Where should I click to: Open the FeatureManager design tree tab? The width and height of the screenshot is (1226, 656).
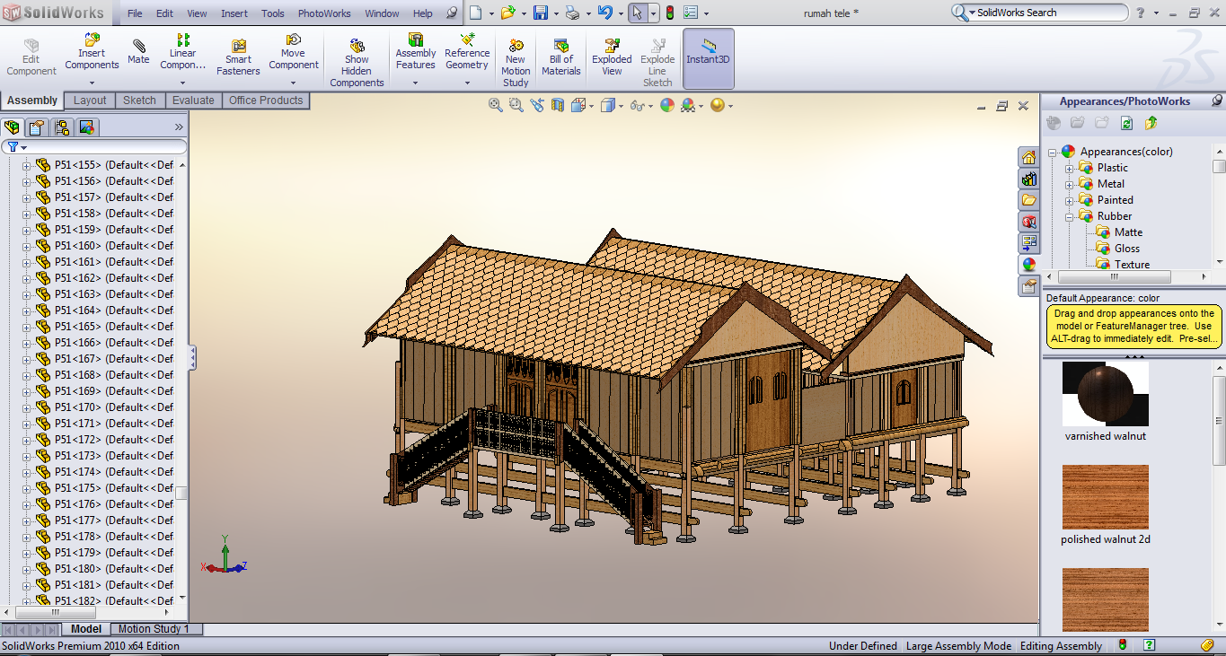(x=12, y=127)
